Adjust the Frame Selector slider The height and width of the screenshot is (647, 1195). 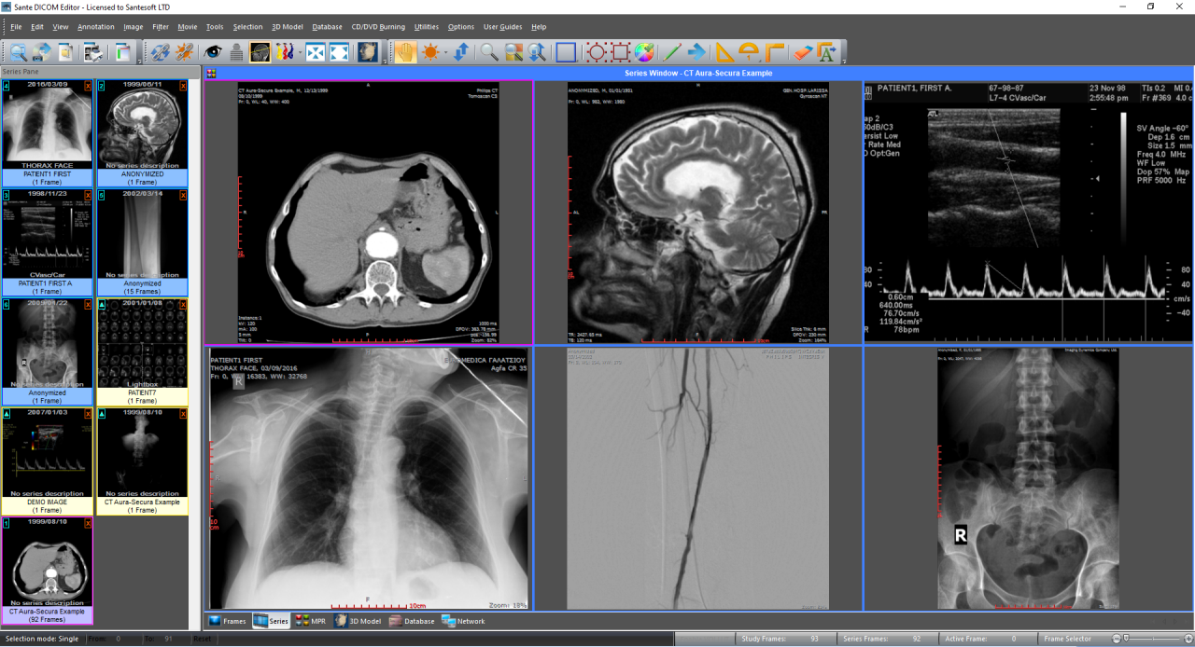[x=1128, y=639]
